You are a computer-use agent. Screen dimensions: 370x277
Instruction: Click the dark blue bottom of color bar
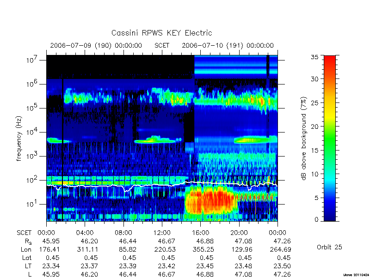click(x=330, y=218)
